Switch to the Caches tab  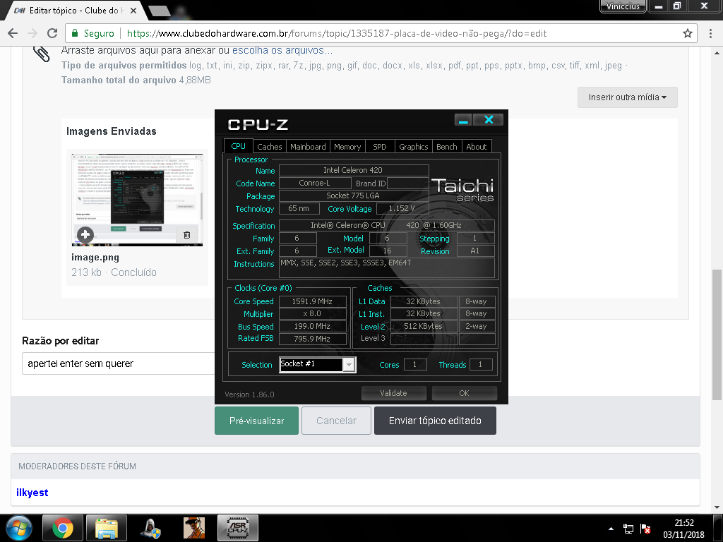269,147
